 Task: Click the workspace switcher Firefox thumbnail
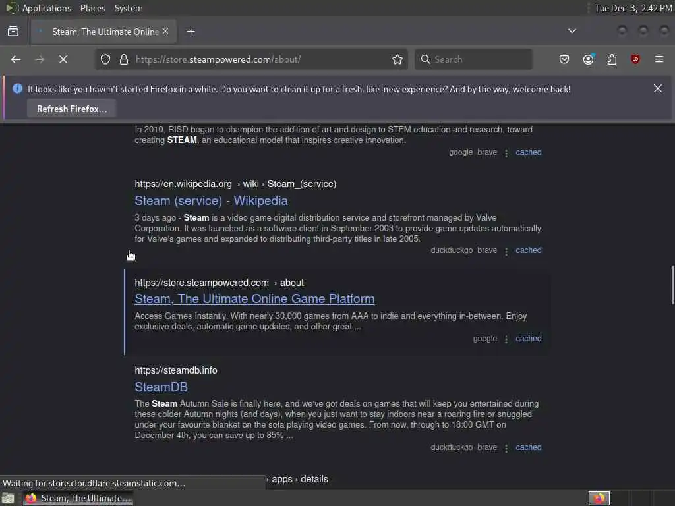click(599, 498)
